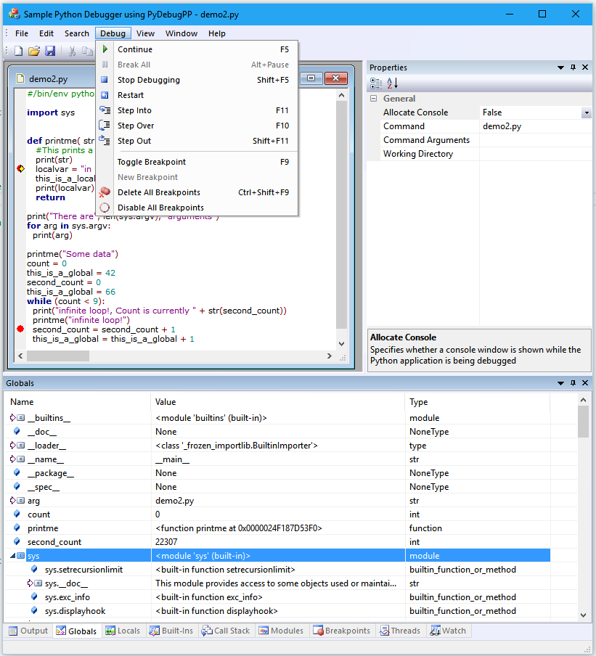The width and height of the screenshot is (596, 656).
Task: Click the Stop Debugging square icon
Action: 105,80
